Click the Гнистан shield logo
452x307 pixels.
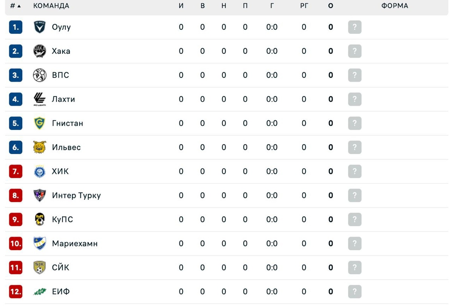coord(40,123)
